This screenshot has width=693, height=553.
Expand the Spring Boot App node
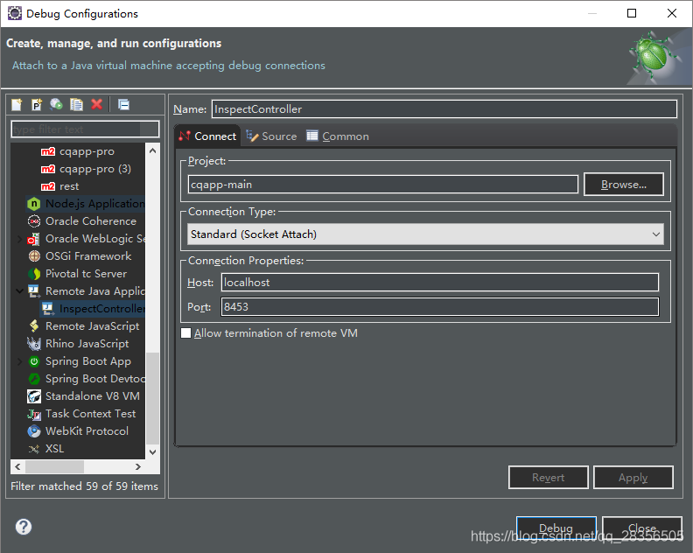pyautogui.click(x=19, y=361)
